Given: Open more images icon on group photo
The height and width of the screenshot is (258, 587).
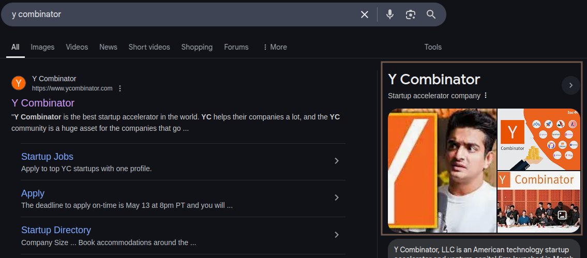Looking at the screenshot, I should (x=562, y=215).
